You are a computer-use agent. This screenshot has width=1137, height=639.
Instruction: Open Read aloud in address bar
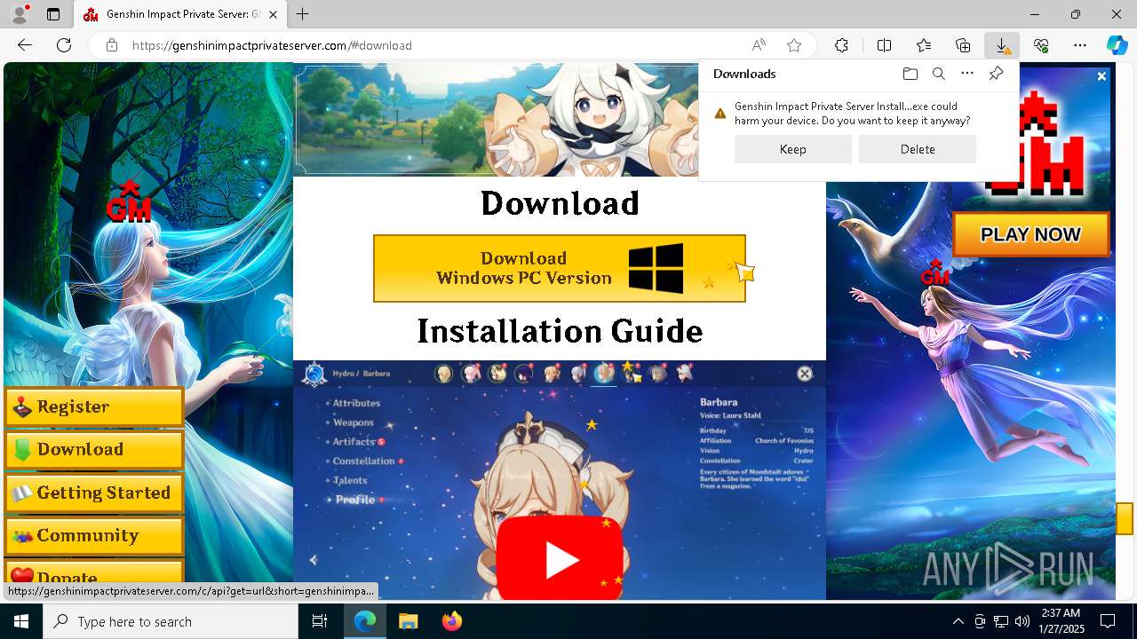click(759, 45)
